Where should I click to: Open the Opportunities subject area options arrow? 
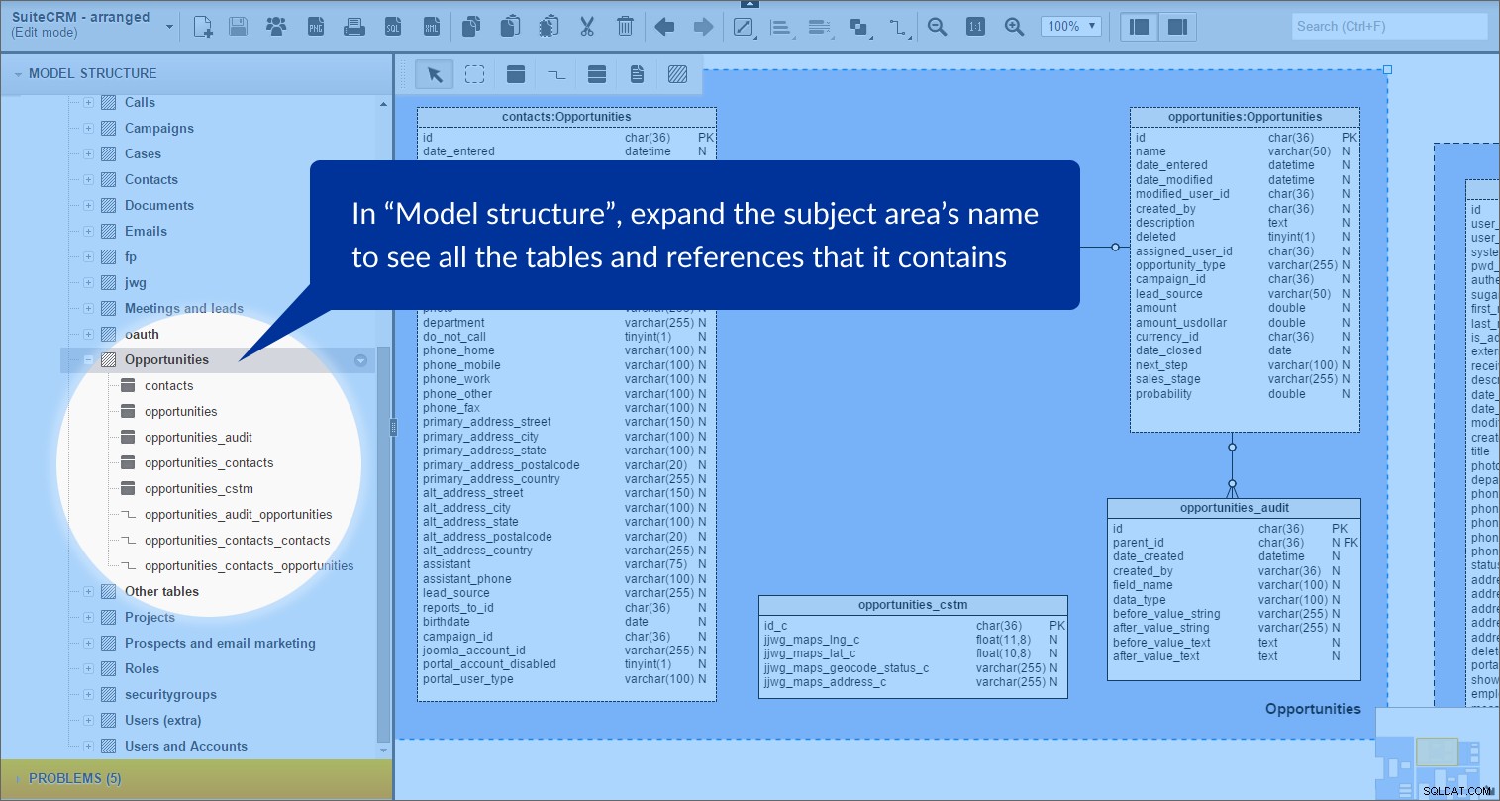[x=360, y=360]
